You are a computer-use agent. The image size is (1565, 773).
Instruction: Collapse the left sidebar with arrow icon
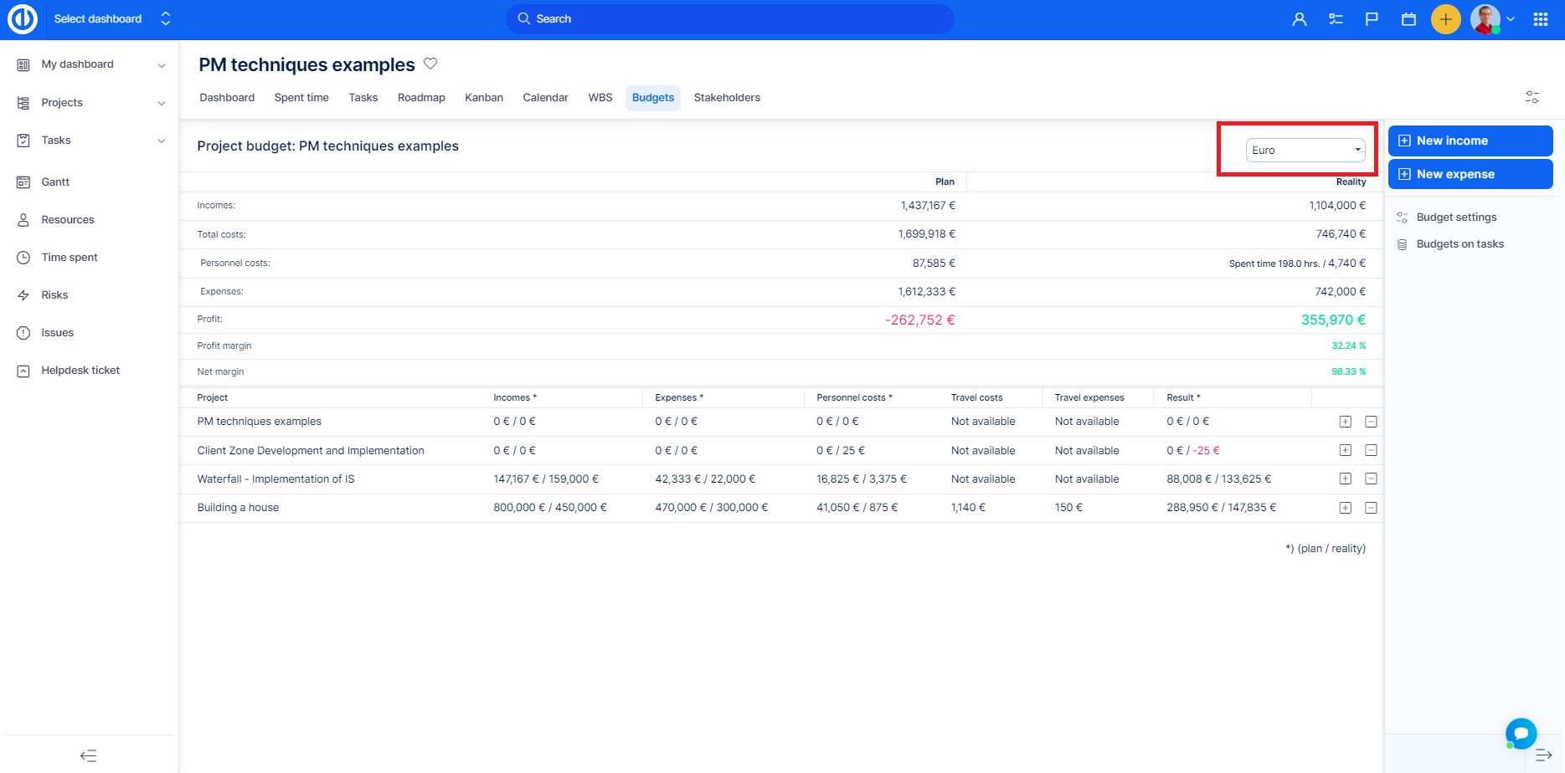coord(89,755)
